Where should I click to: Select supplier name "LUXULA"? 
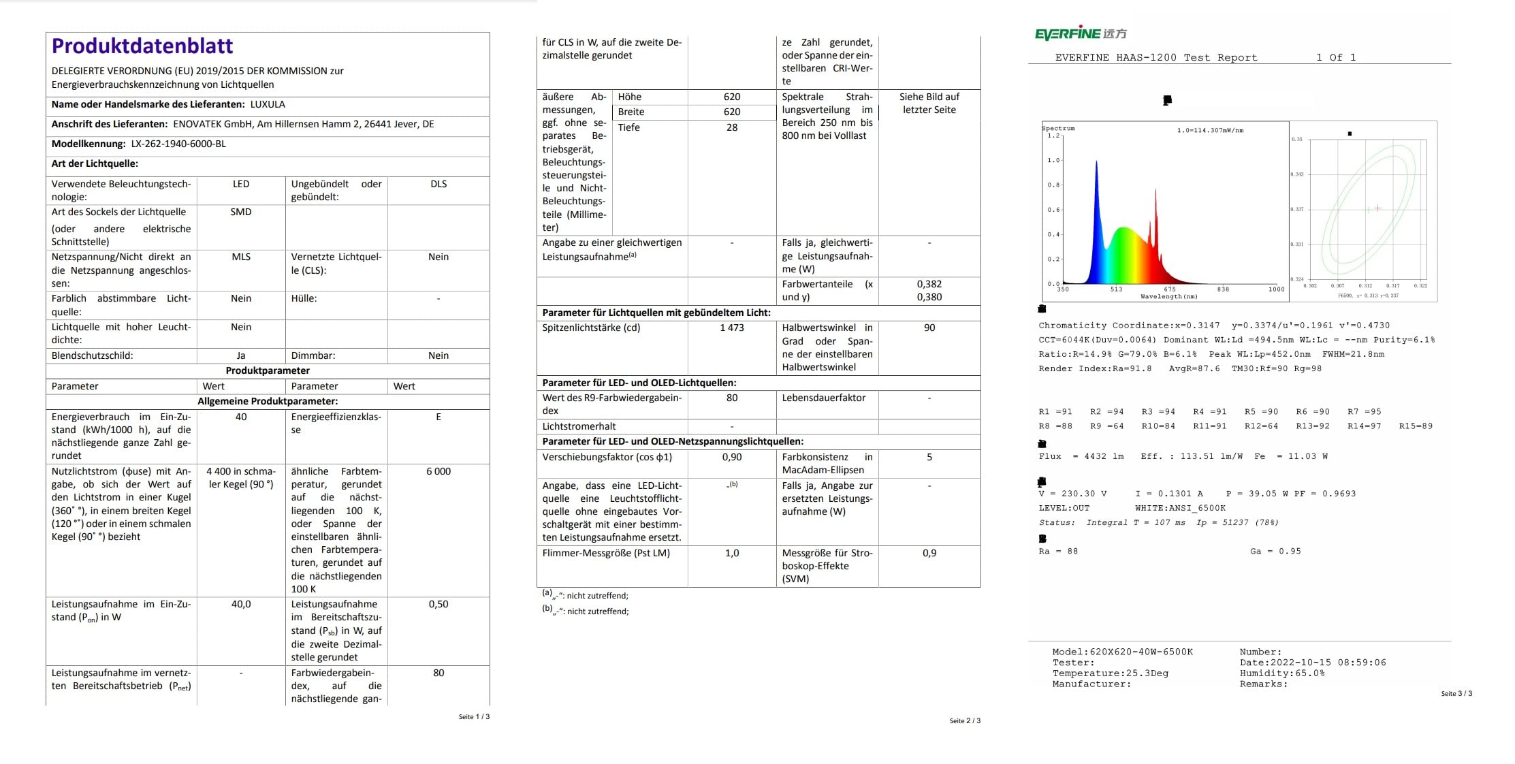coord(268,104)
